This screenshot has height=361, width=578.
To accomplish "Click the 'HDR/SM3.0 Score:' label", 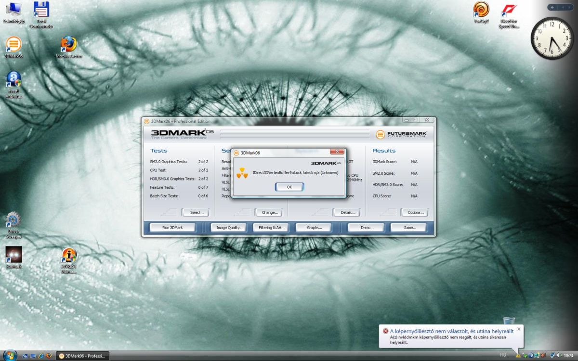I will [388, 185].
